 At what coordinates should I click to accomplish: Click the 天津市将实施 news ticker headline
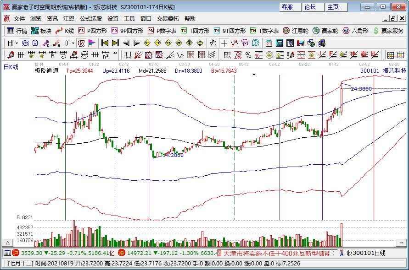coord(276,253)
